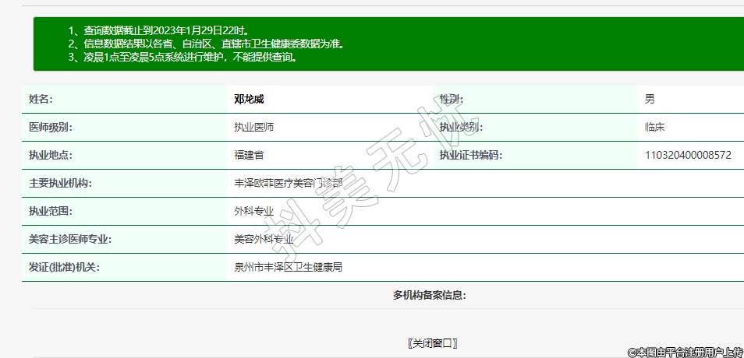Screen dimensions: 744x358
Task: Click the 美容主诊医师专业 label
Action: 70,240
